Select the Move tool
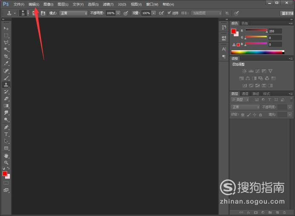This screenshot has width=295, height=216. click(x=6, y=28)
